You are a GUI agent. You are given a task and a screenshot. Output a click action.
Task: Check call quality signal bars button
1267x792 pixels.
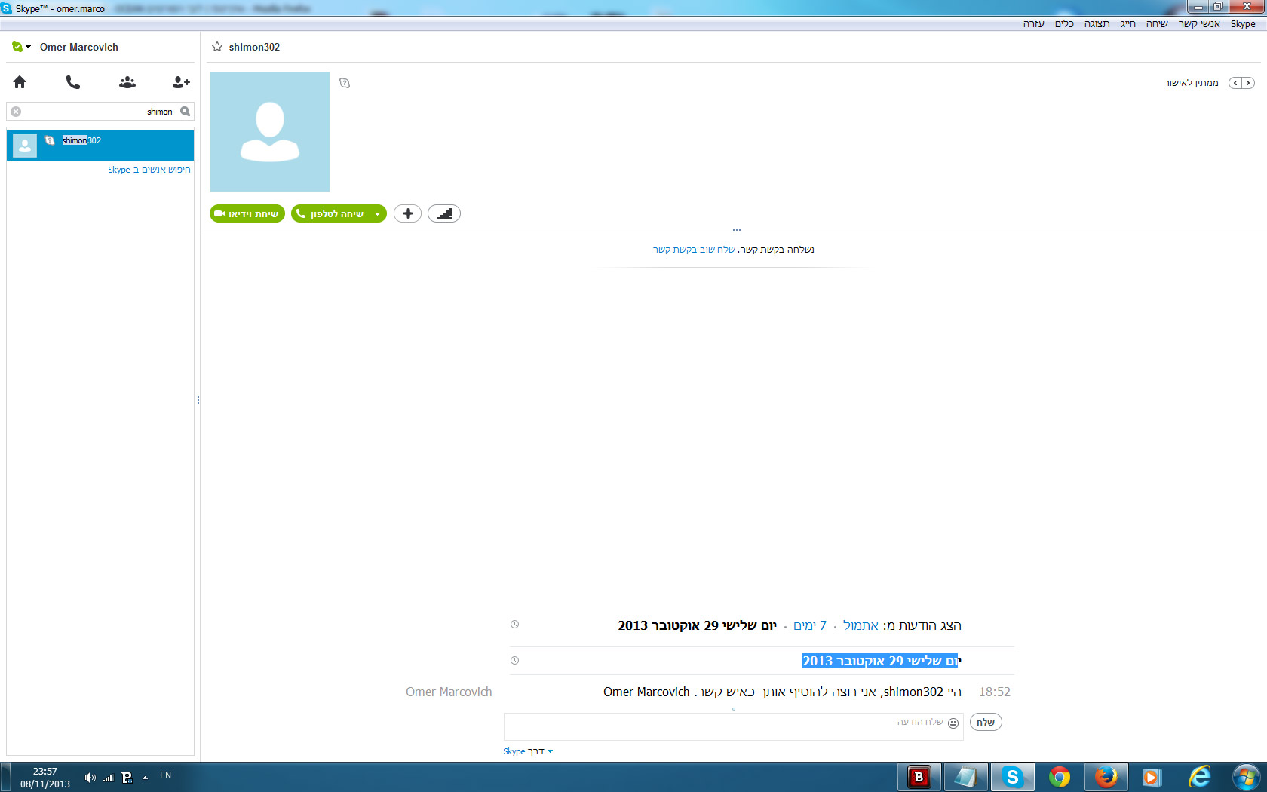(444, 213)
